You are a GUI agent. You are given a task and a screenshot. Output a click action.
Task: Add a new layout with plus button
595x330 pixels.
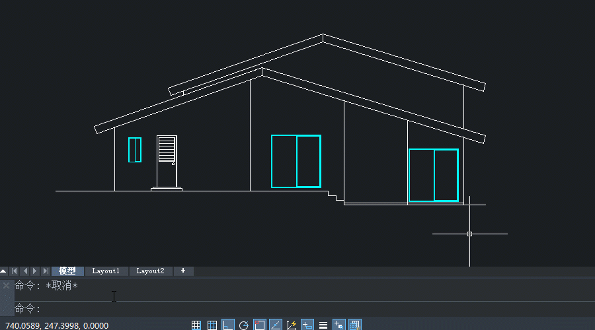coord(183,271)
